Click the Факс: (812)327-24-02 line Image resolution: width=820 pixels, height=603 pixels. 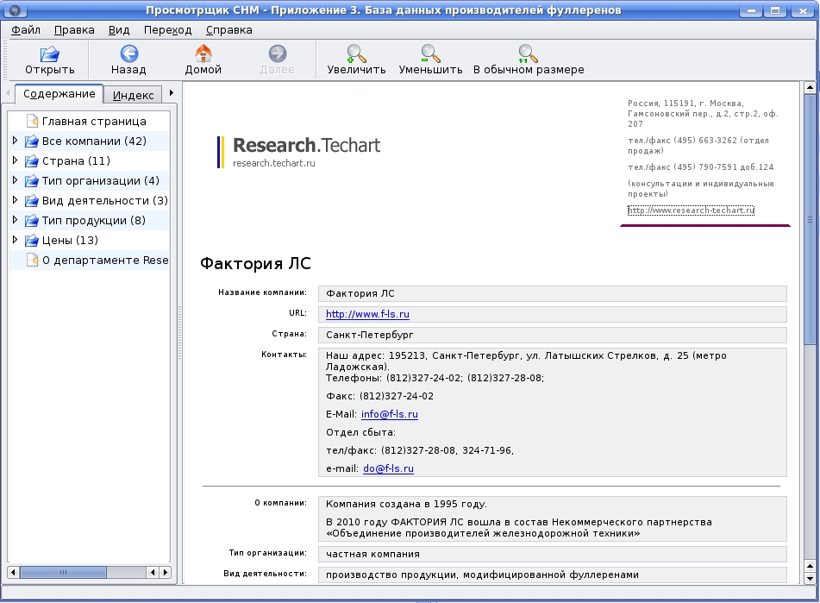click(379, 396)
